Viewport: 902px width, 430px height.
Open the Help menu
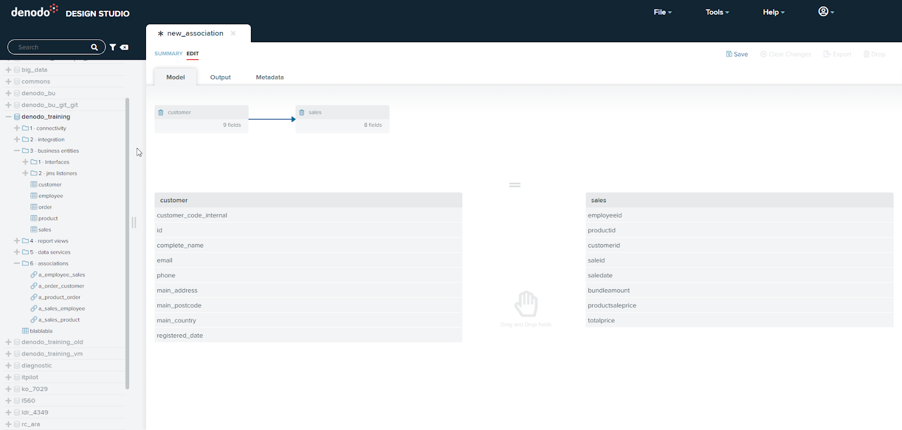pos(773,12)
